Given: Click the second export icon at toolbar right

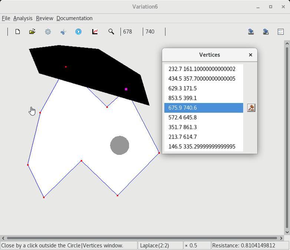Looking at the screenshot, I should tap(266, 32).
